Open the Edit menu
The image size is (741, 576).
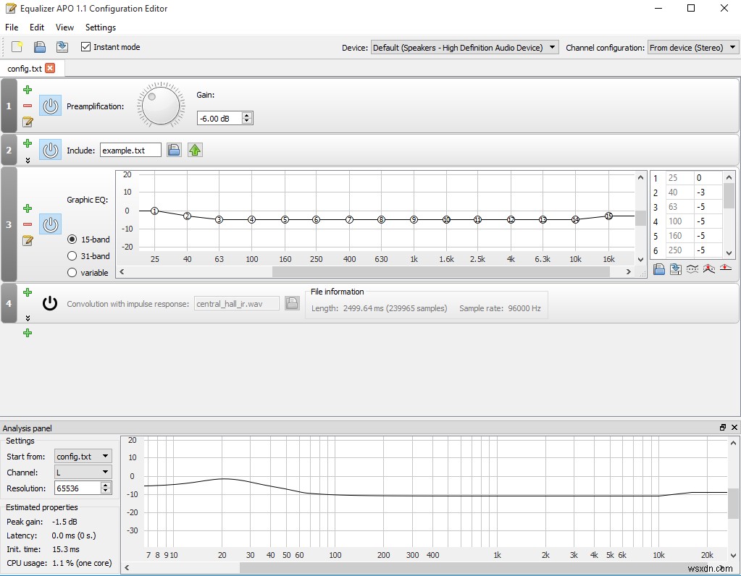tap(37, 27)
